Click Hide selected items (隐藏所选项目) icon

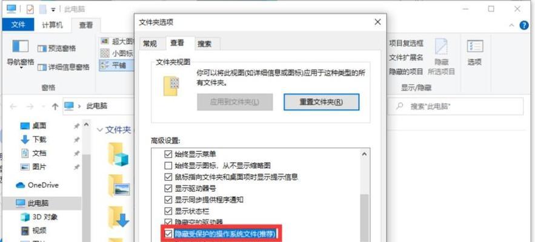point(441,47)
